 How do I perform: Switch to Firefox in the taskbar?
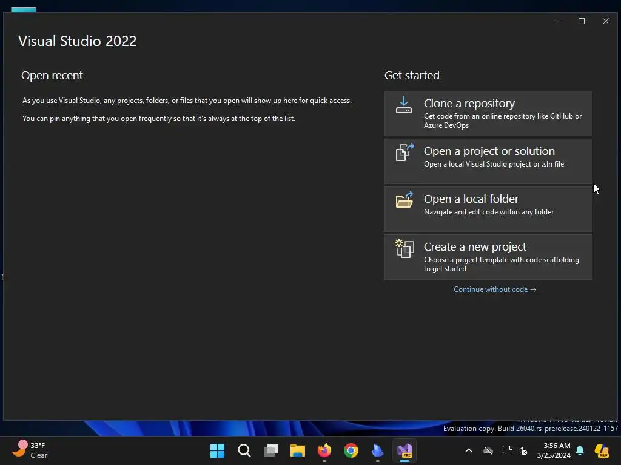click(x=324, y=450)
